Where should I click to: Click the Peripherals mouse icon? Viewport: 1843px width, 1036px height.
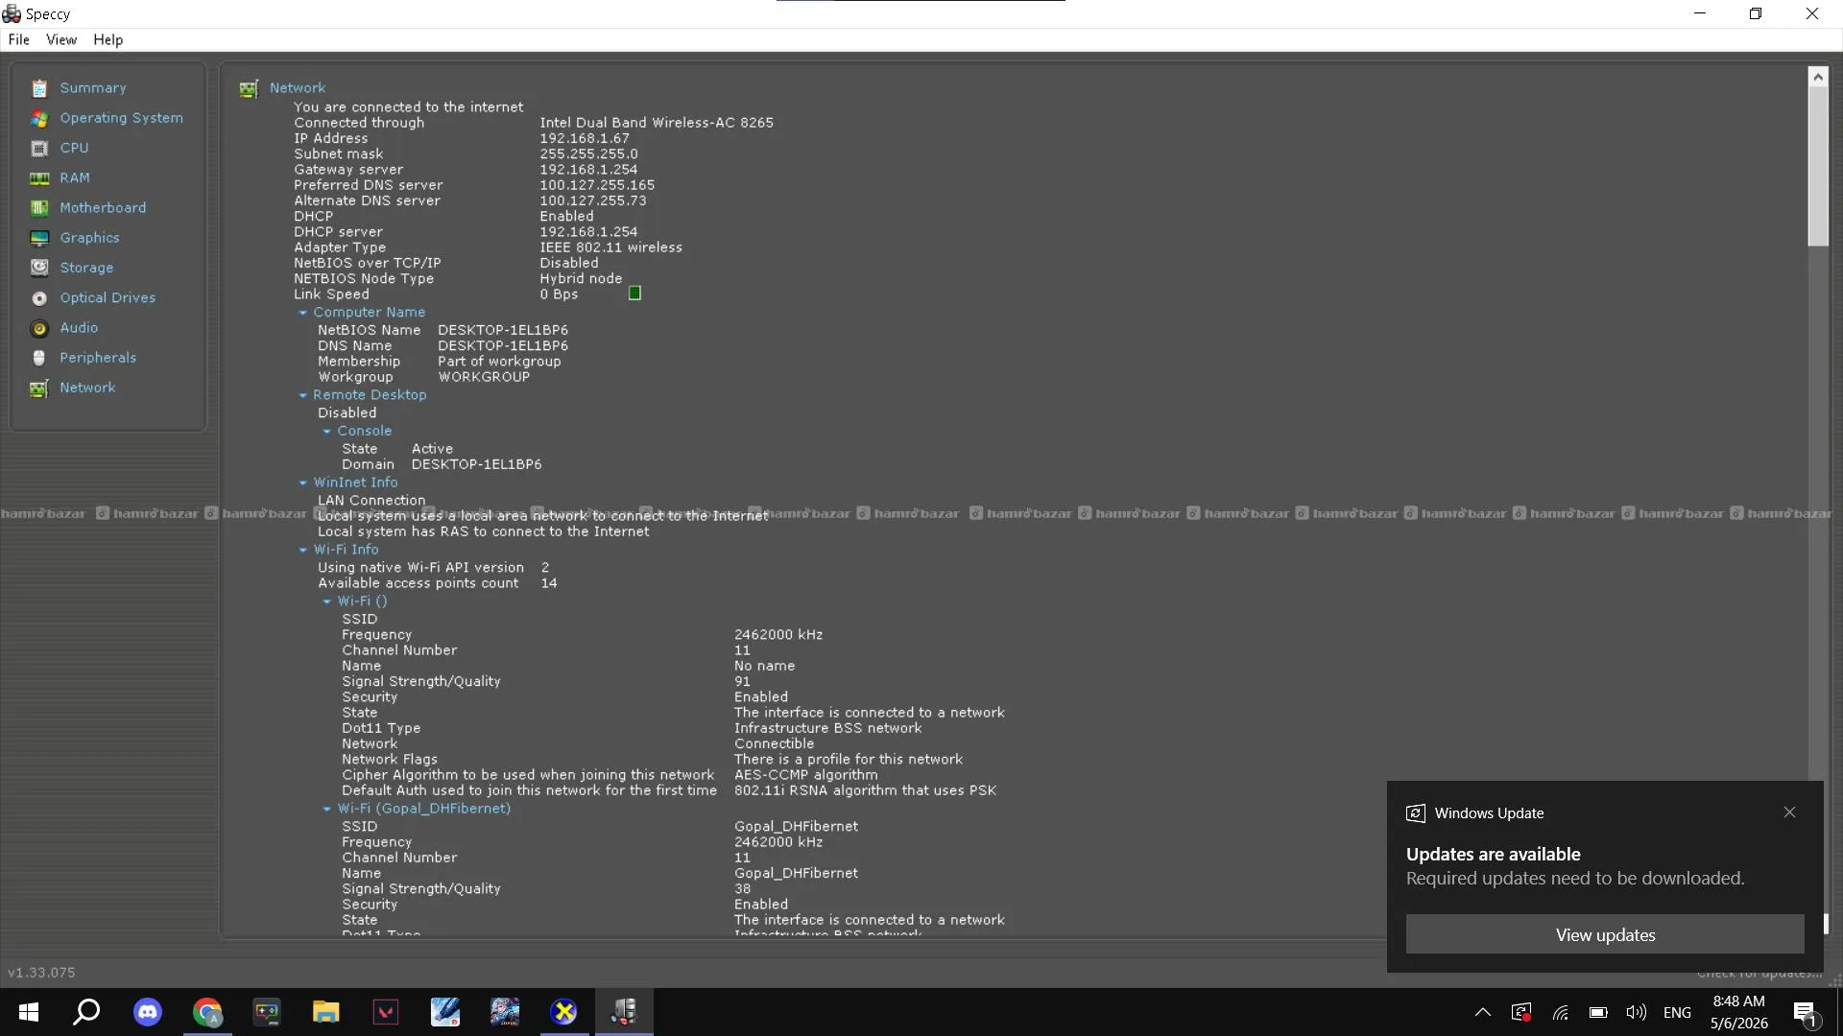tap(39, 358)
